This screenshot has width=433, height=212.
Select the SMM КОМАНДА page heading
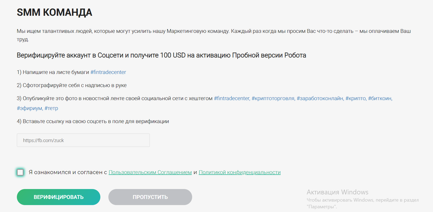[x=54, y=12]
